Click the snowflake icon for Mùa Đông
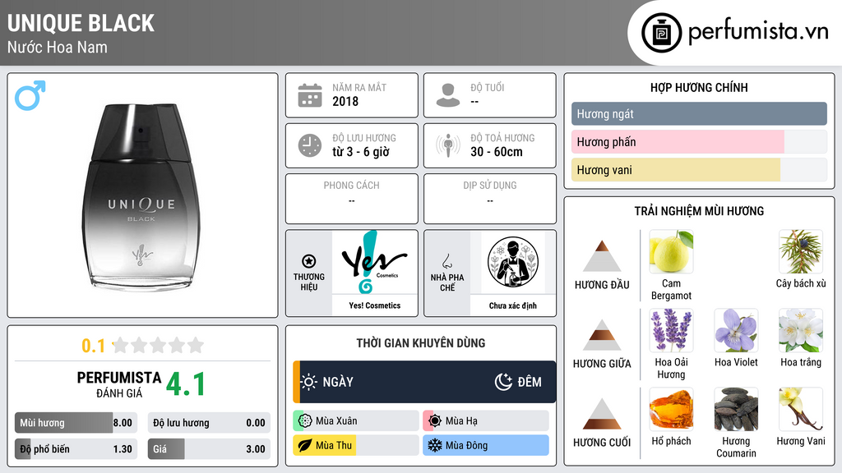Screen dimensions: 842x473 point(435,445)
